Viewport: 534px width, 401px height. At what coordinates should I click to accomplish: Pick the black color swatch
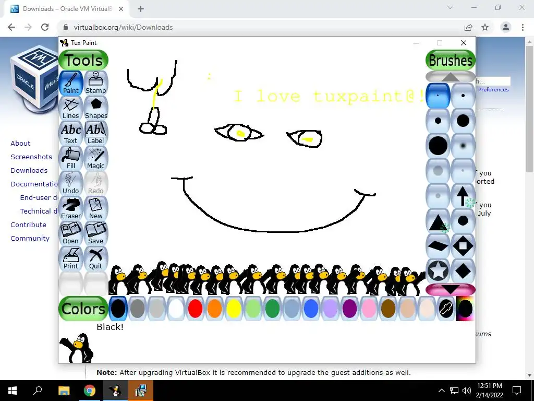118,309
